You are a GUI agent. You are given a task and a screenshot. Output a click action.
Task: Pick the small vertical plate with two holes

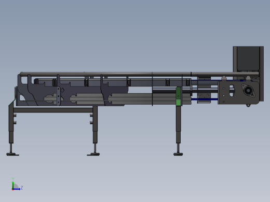coord(59,96)
